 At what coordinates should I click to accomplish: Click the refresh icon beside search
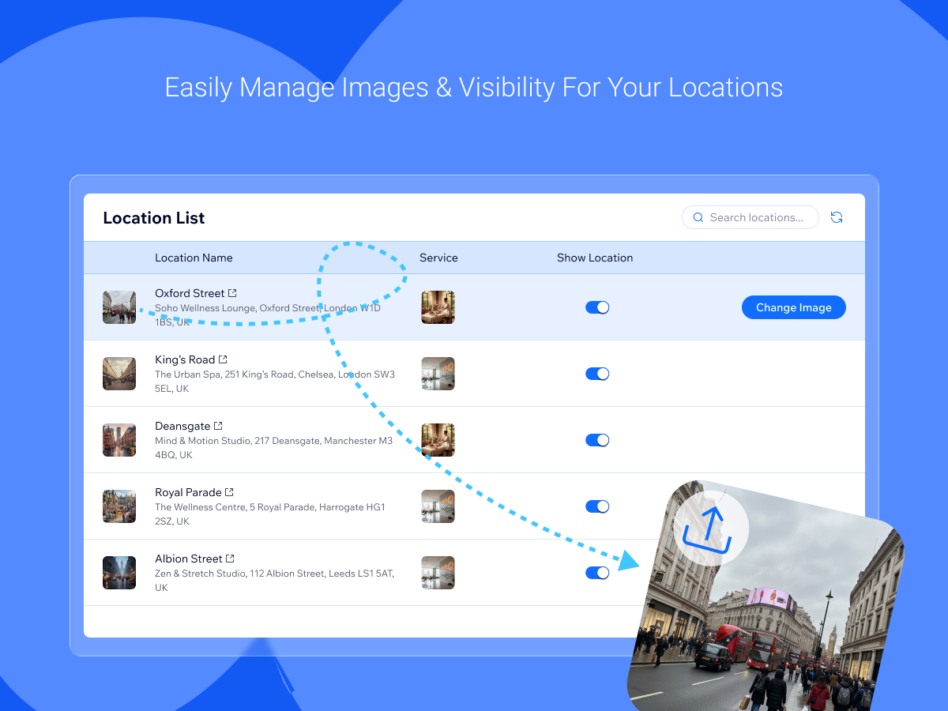837,217
